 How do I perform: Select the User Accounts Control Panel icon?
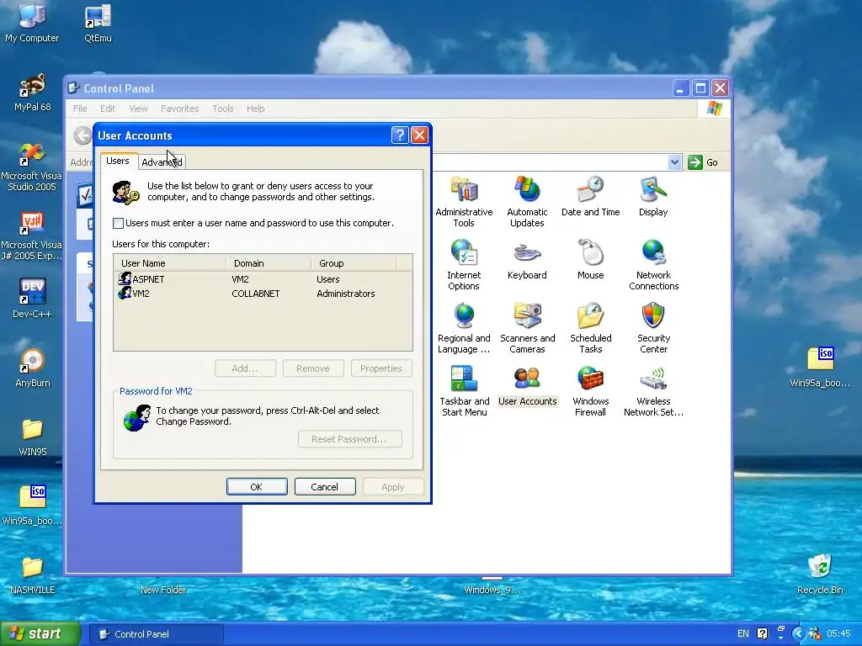click(x=527, y=385)
